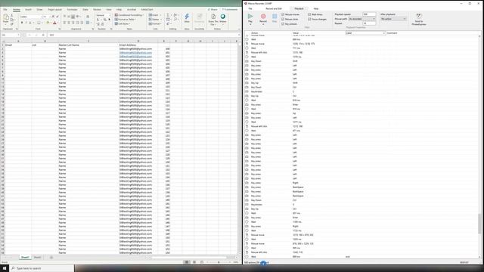Screen dimensions: 484x272
Task: Open the Excel Name Box dropdown
Action: tap(18, 36)
